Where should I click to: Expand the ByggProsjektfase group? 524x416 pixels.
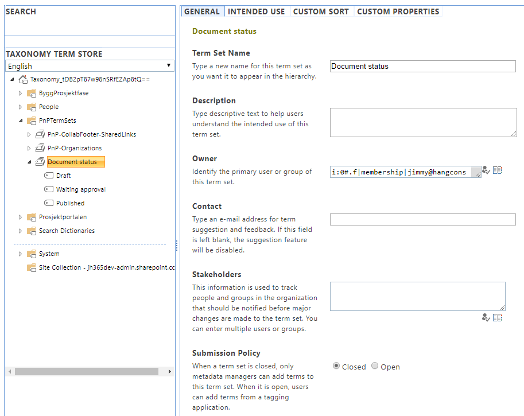tap(21, 93)
